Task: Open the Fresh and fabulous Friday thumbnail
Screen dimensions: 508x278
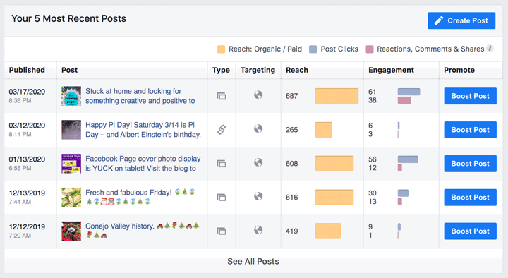Action: pyautogui.click(x=71, y=197)
